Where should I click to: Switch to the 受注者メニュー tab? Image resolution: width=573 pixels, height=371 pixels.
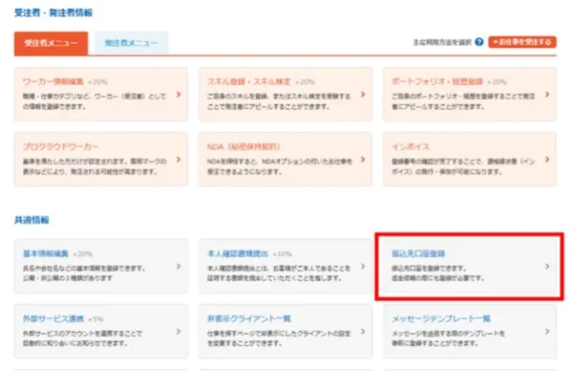pos(52,43)
